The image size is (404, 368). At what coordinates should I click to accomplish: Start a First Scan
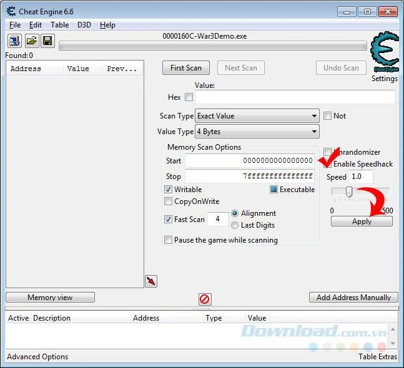186,68
